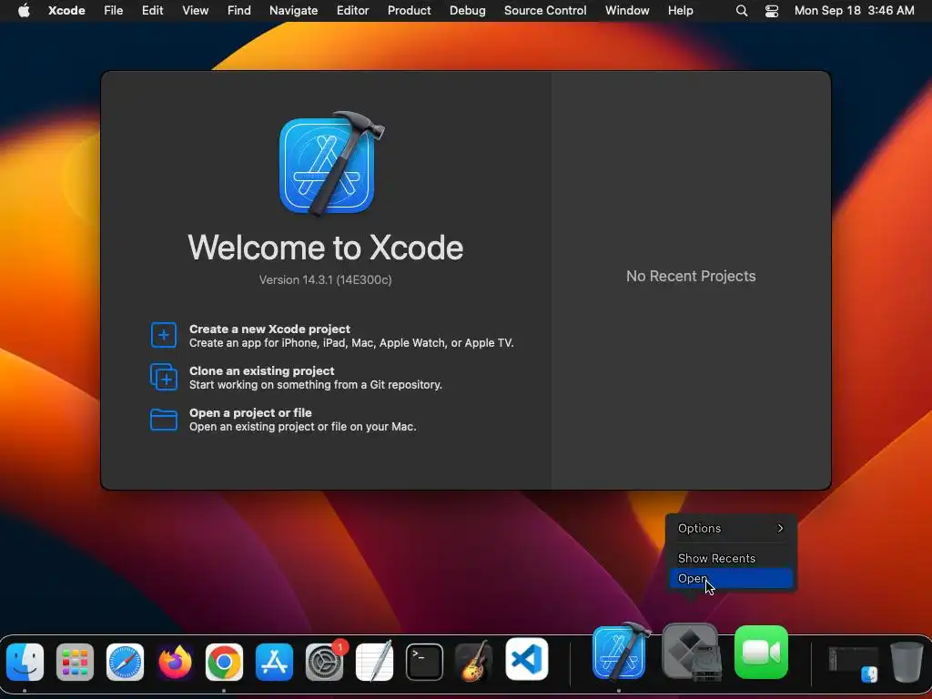Click the Open project folder icon
The height and width of the screenshot is (699, 932).
(x=164, y=420)
